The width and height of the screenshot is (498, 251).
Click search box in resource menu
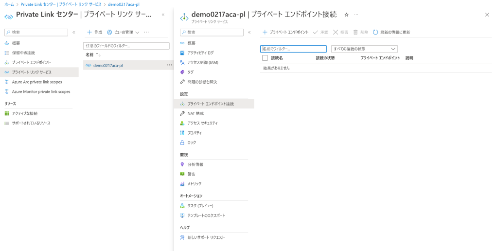[x=212, y=32]
